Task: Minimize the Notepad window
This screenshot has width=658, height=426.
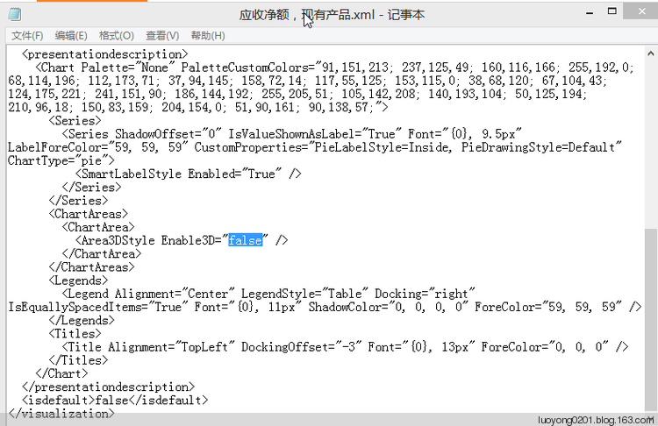Action: click(x=590, y=12)
